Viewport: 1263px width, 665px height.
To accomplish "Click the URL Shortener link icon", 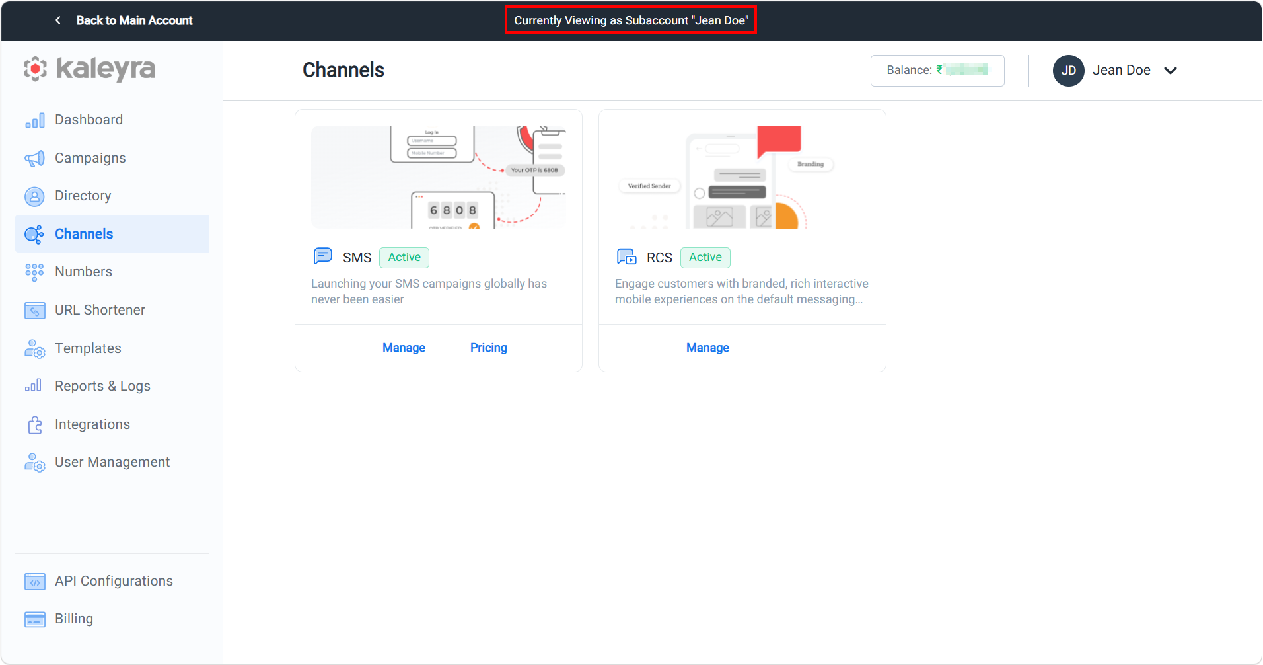I will click(x=35, y=311).
